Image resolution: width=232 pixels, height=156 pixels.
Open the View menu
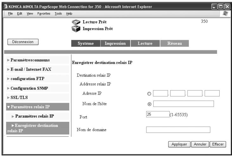click(x=30, y=14)
